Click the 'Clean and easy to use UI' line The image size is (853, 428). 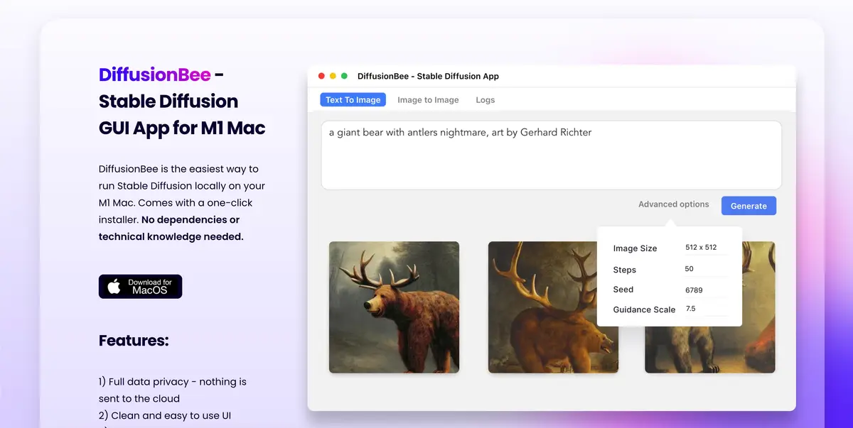pos(165,416)
